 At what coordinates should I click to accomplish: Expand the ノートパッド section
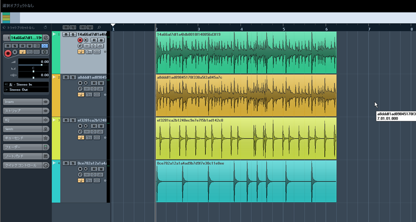pos(23,156)
